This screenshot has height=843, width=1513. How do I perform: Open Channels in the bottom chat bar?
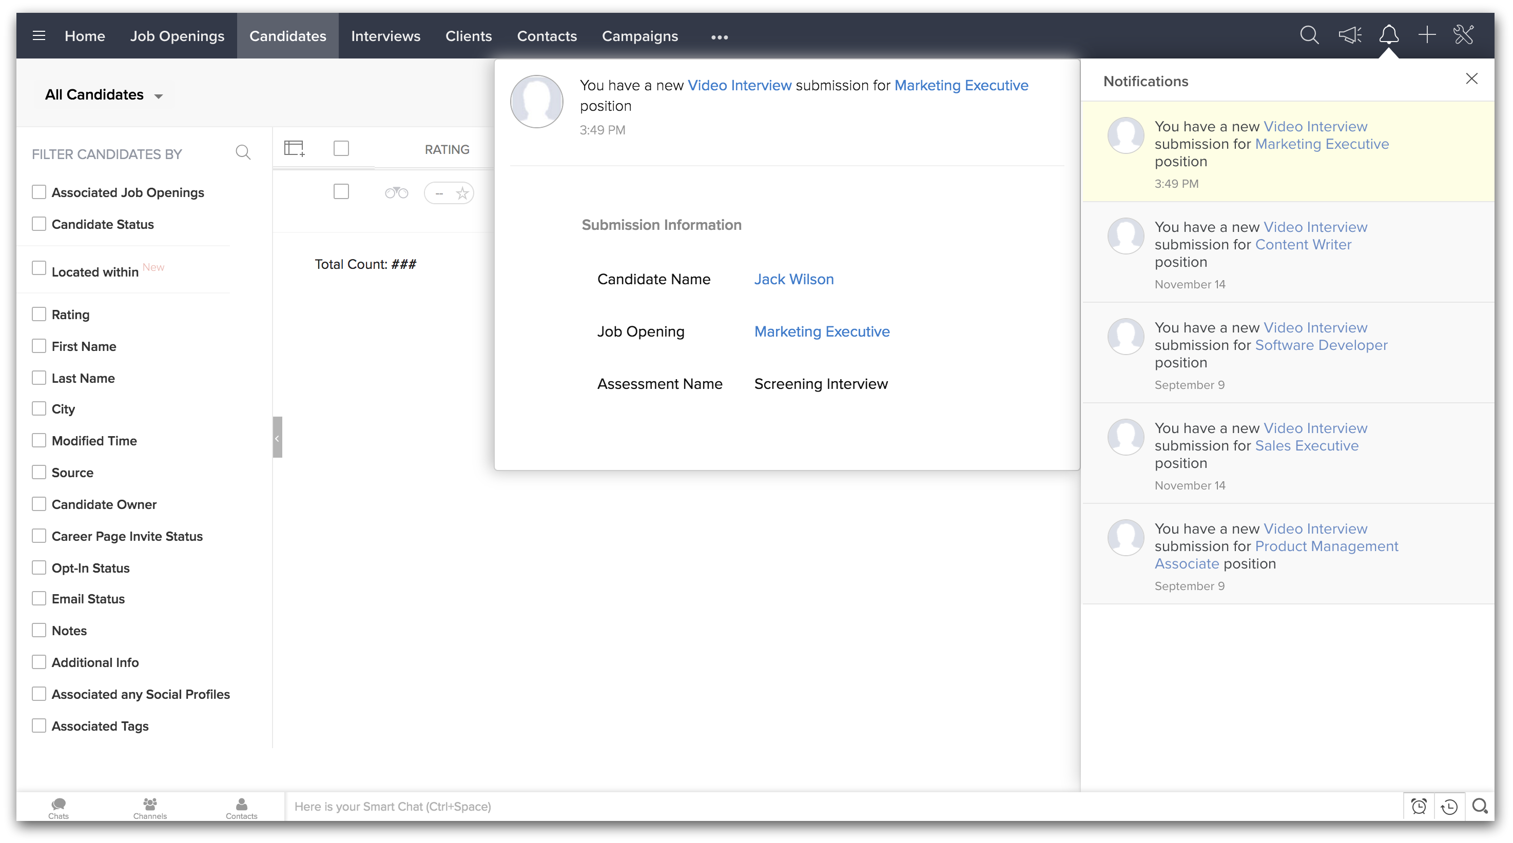click(x=150, y=808)
